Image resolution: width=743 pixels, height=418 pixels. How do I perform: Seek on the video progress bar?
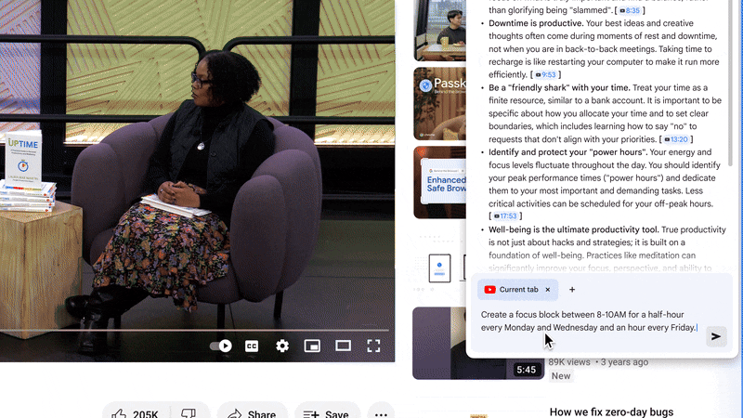[x=194, y=330]
